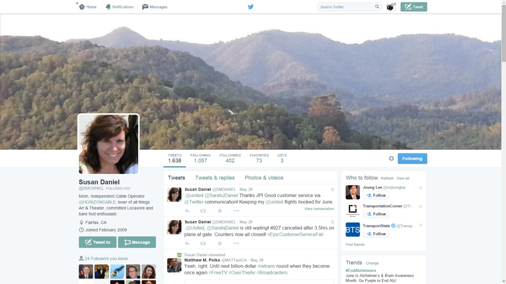Screen dimensions: 506x284
Task: Reply to the 'Thanks JP!' tweet
Action: 187,211
